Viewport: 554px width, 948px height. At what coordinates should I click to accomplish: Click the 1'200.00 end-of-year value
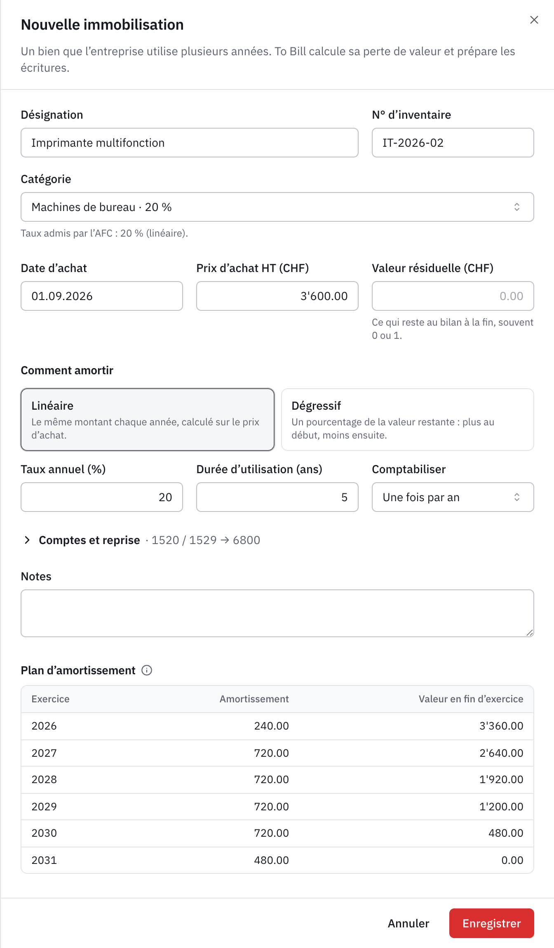(x=501, y=807)
